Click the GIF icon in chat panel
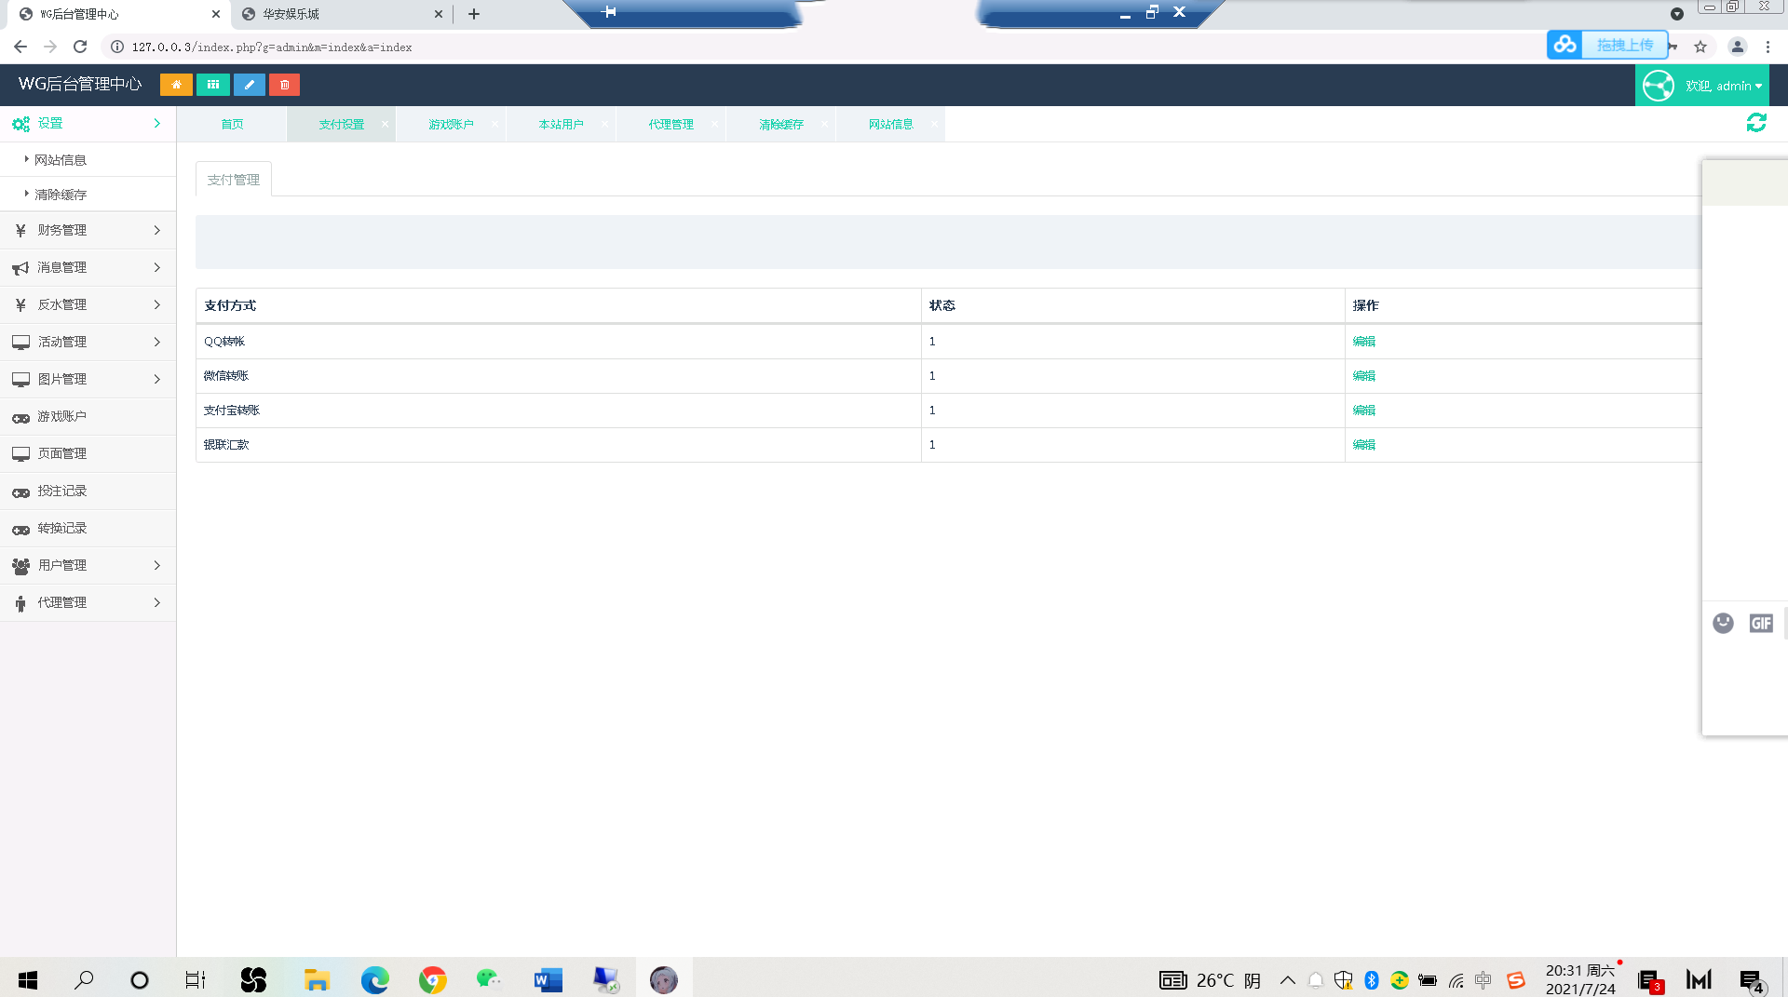Image resolution: width=1788 pixels, height=997 pixels. pyautogui.click(x=1760, y=623)
